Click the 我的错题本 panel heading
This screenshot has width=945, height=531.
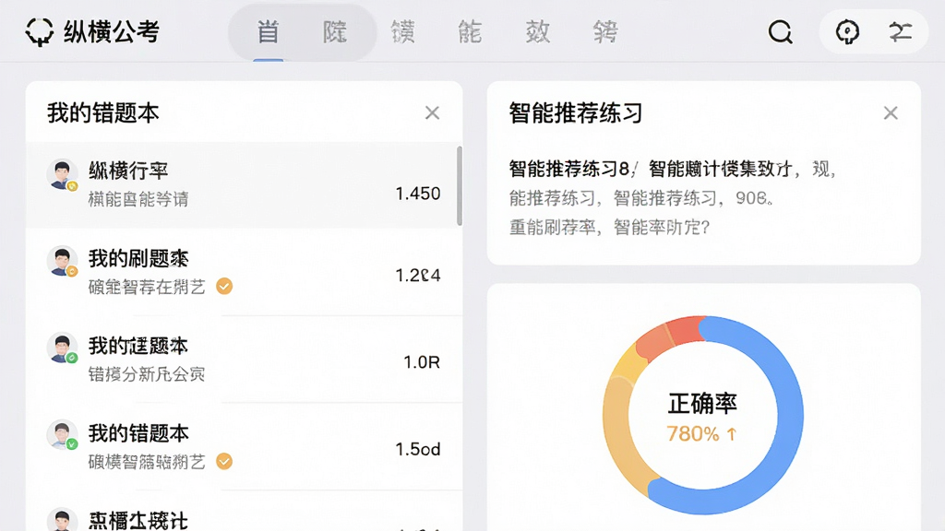click(103, 112)
